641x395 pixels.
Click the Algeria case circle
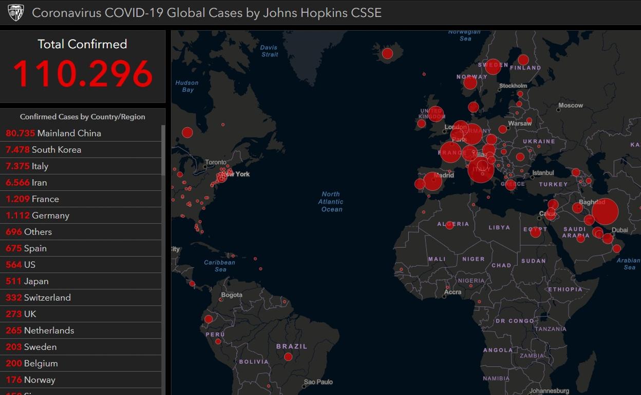coord(449,225)
